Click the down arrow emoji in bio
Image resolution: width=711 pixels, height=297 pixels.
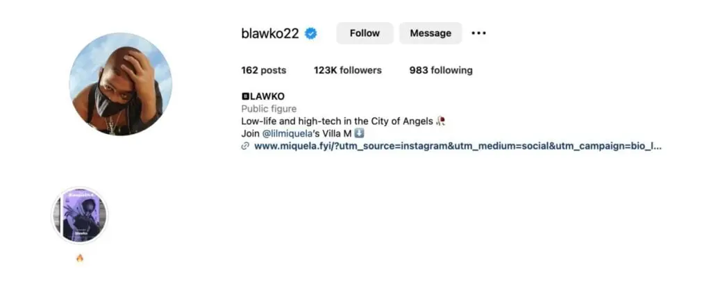359,133
